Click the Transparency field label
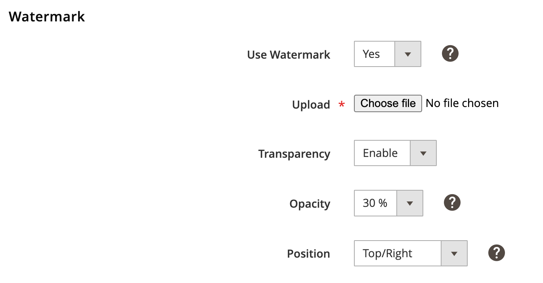Viewport: 543px width, 283px height. [294, 154]
